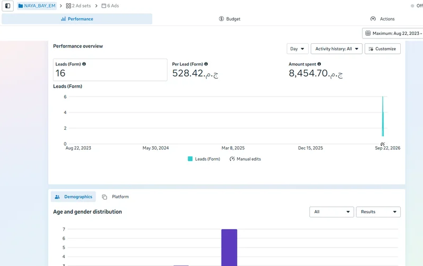Viewport: 423px width, 266px height.
Task: Click the Customize settings icon
Action: point(371,49)
